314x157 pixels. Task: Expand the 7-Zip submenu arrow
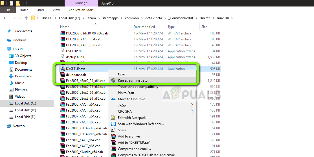tap(192, 105)
